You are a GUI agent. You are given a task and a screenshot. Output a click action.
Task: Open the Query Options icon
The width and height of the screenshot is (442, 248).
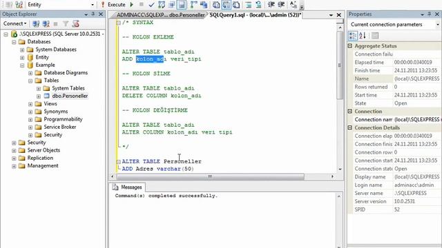171,5
